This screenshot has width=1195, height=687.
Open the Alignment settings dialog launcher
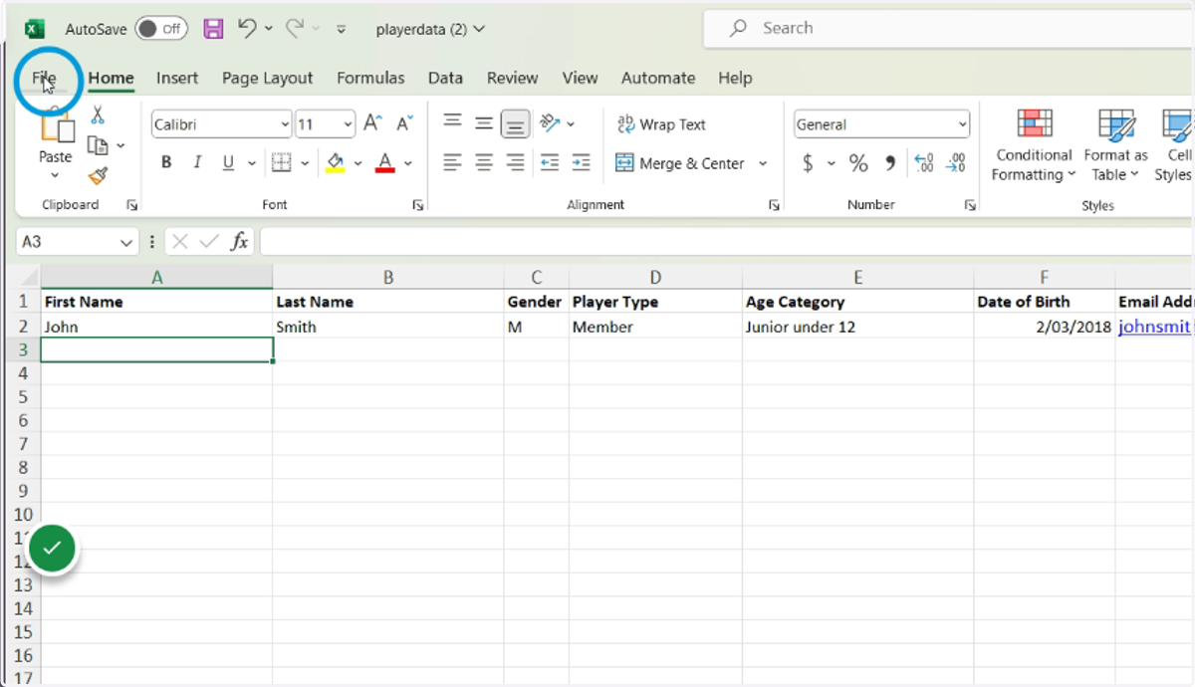(774, 205)
